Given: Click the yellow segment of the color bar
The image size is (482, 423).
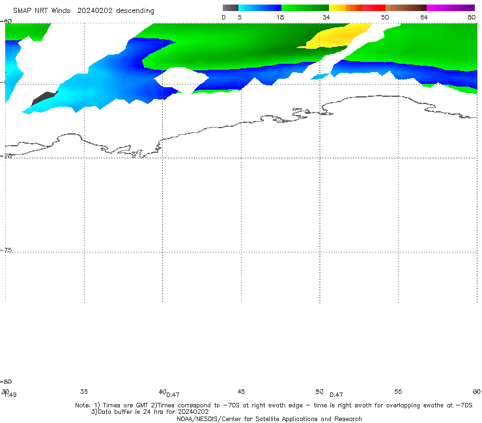Looking at the screenshot, I should click(x=337, y=8).
